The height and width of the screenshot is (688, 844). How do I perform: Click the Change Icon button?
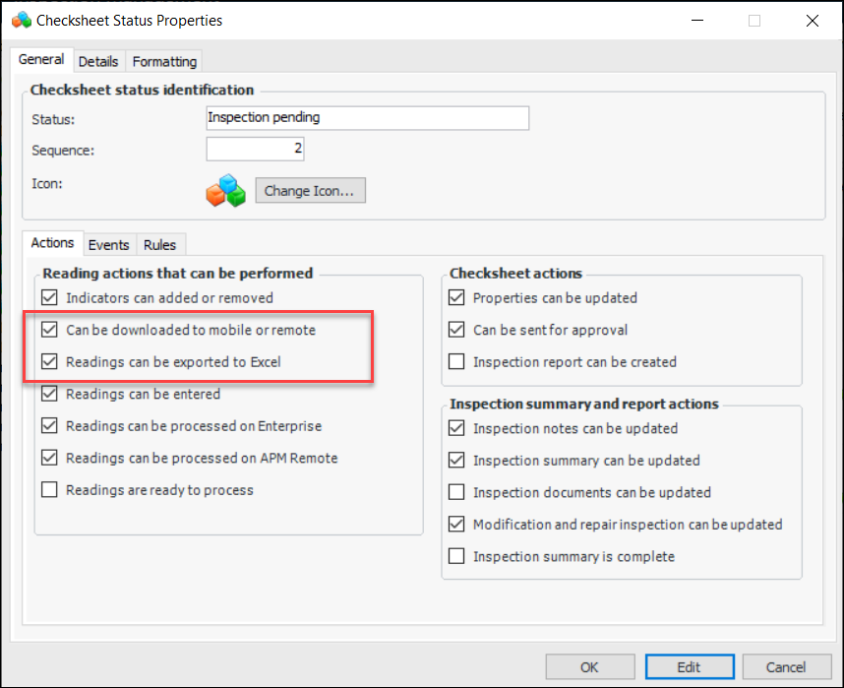pos(310,191)
